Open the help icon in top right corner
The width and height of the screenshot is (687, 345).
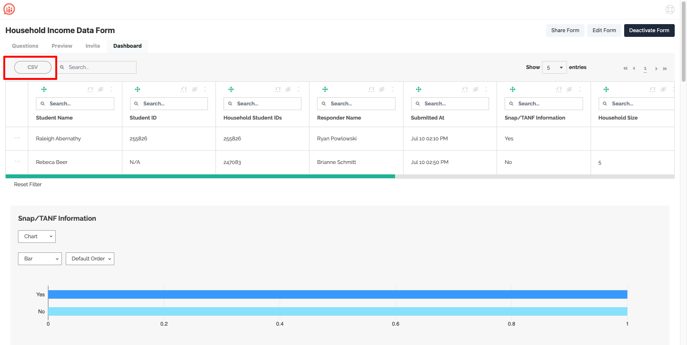(670, 9)
